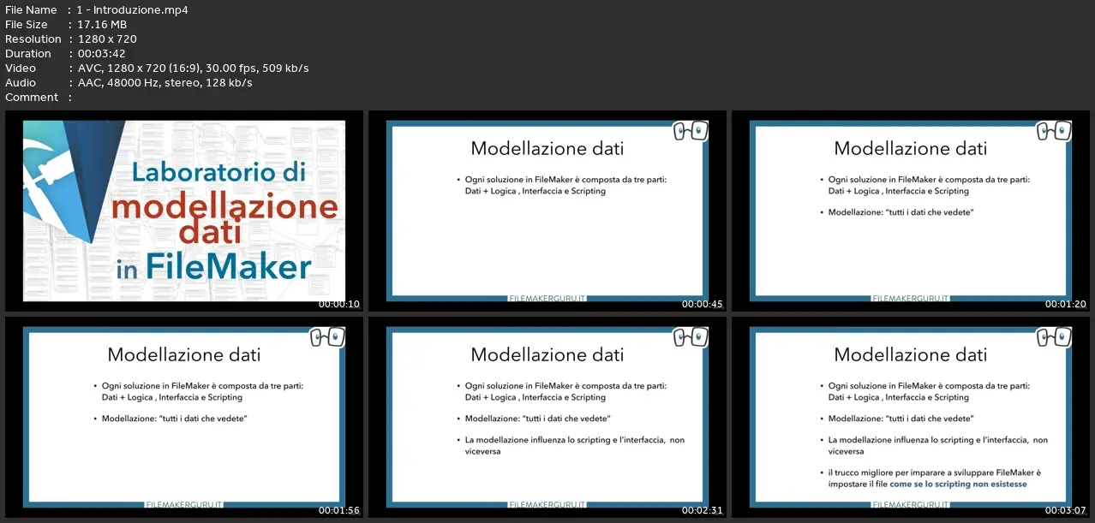The image size is (1095, 523).
Task: Open the slide thumbnail stamped 00:01:20
Action: (x=911, y=211)
